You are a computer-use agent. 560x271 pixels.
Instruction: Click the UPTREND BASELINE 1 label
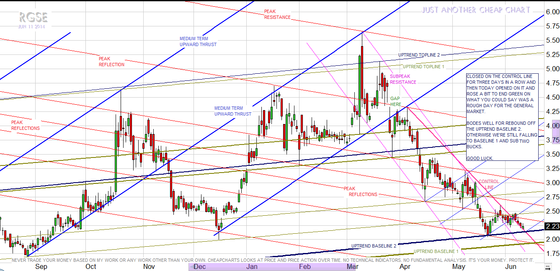point(436,251)
